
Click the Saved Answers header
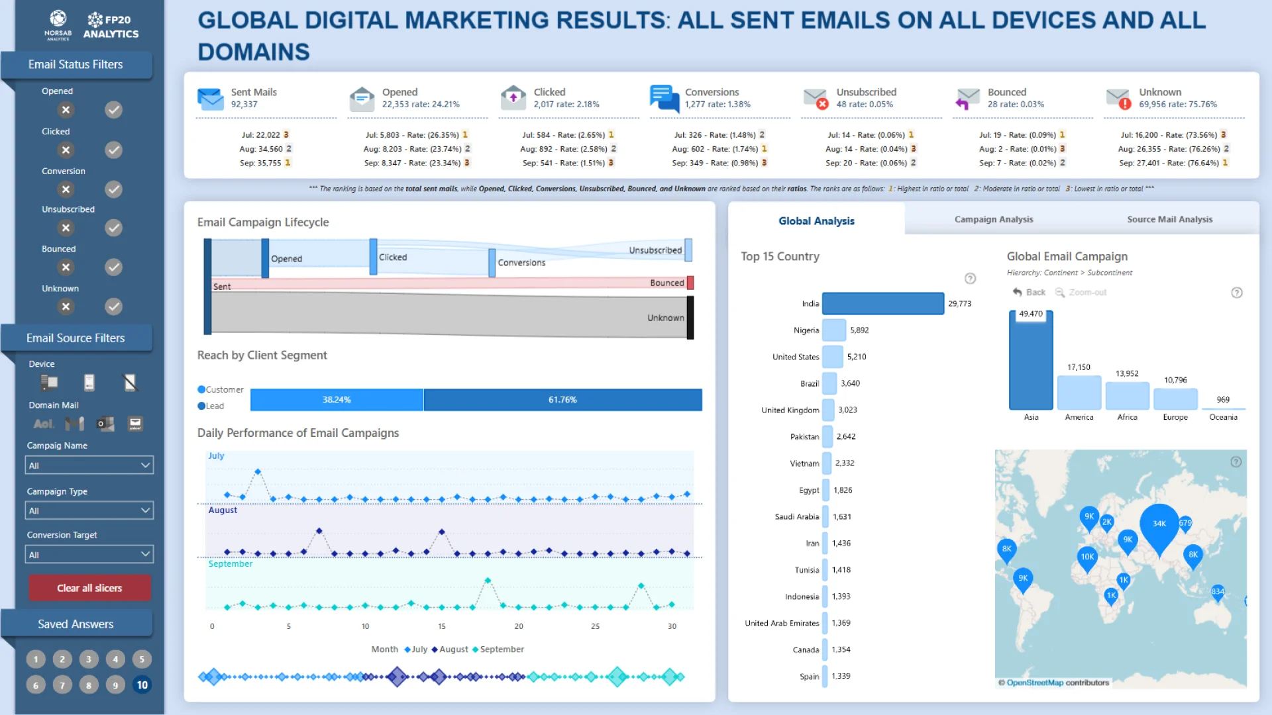pyautogui.click(x=76, y=624)
